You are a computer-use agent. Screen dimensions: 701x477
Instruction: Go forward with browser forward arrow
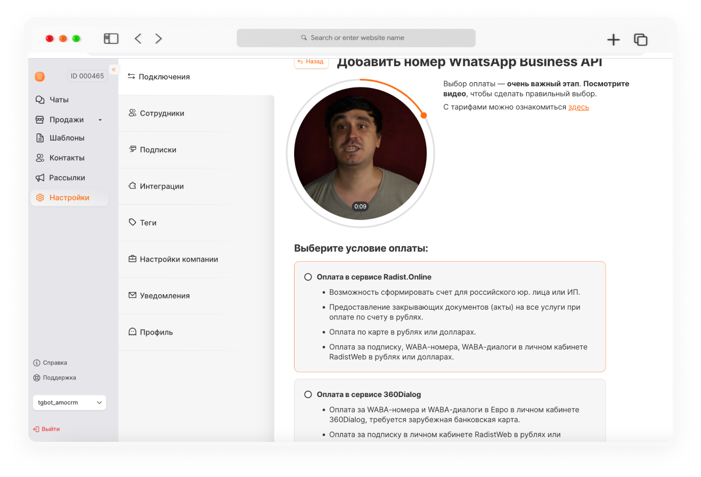158,38
